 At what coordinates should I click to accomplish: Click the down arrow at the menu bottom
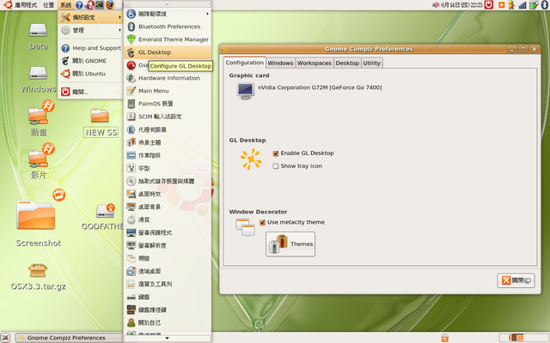(x=168, y=338)
